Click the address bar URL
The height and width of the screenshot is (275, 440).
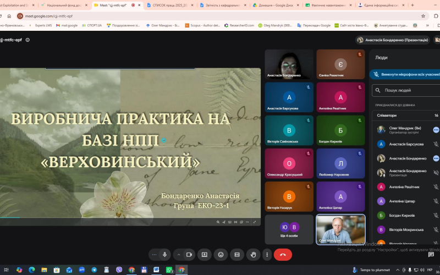pyautogui.click(x=49, y=16)
